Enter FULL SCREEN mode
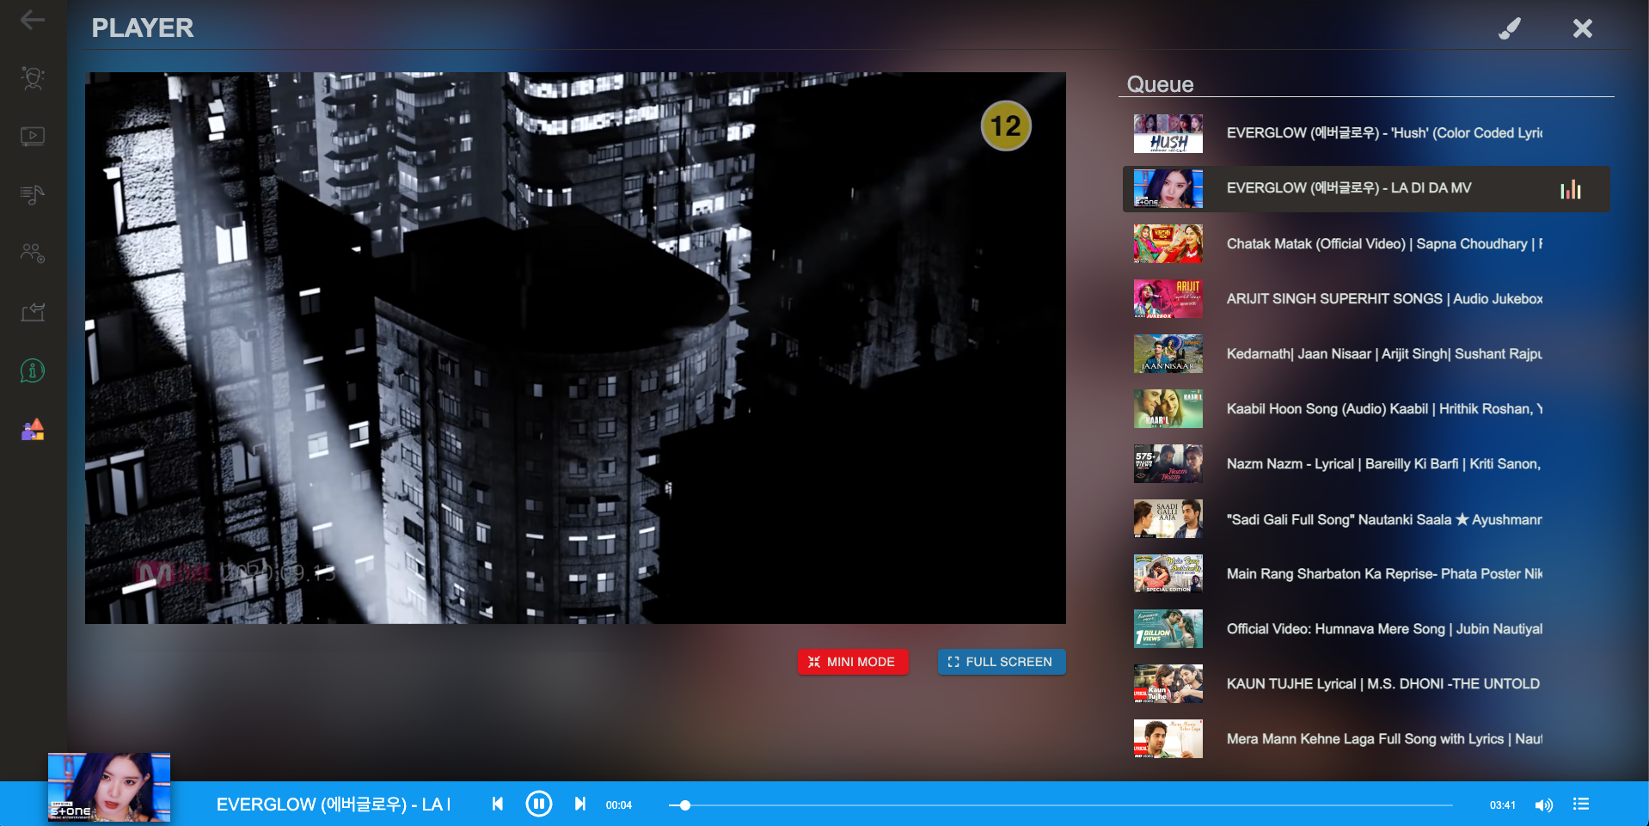This screenshot has width=1649, height=826. pos(1002,662)
